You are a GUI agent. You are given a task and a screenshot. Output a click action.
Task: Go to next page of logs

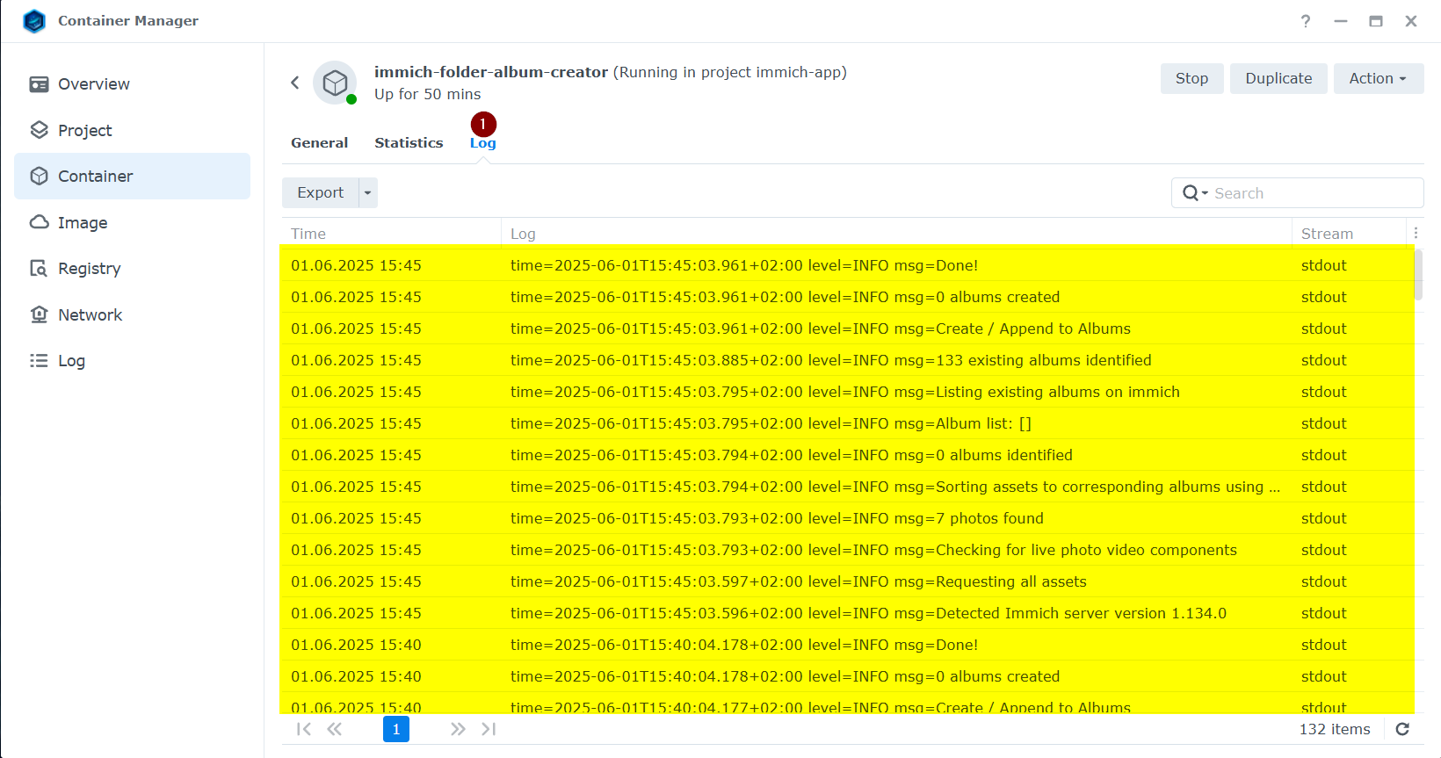pyautogui.click(x=458, y=729)
